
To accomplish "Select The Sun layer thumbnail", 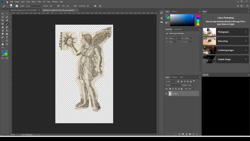I will (x=170, y=94).
